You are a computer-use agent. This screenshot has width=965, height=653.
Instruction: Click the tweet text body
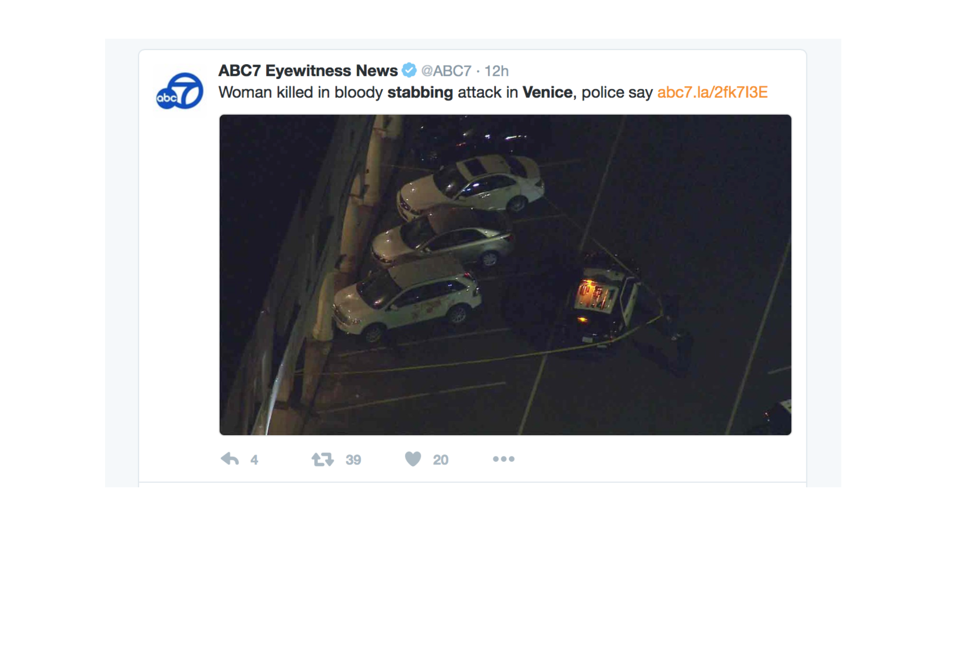point(493,92)
